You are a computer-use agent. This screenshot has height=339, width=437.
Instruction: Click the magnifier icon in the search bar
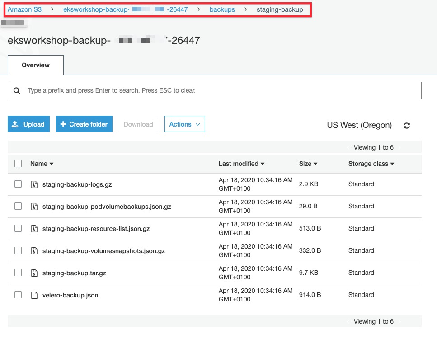[17, 90]
